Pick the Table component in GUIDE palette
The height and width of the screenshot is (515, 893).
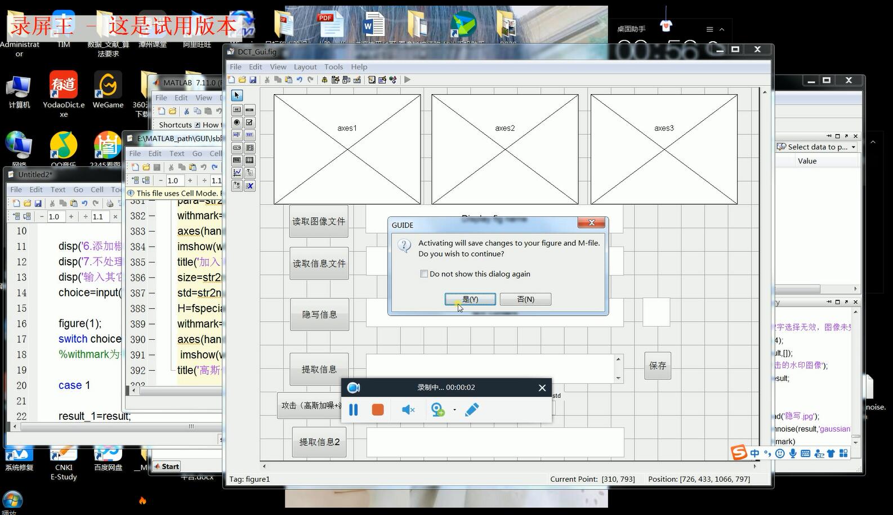click(x=249, y=160)
